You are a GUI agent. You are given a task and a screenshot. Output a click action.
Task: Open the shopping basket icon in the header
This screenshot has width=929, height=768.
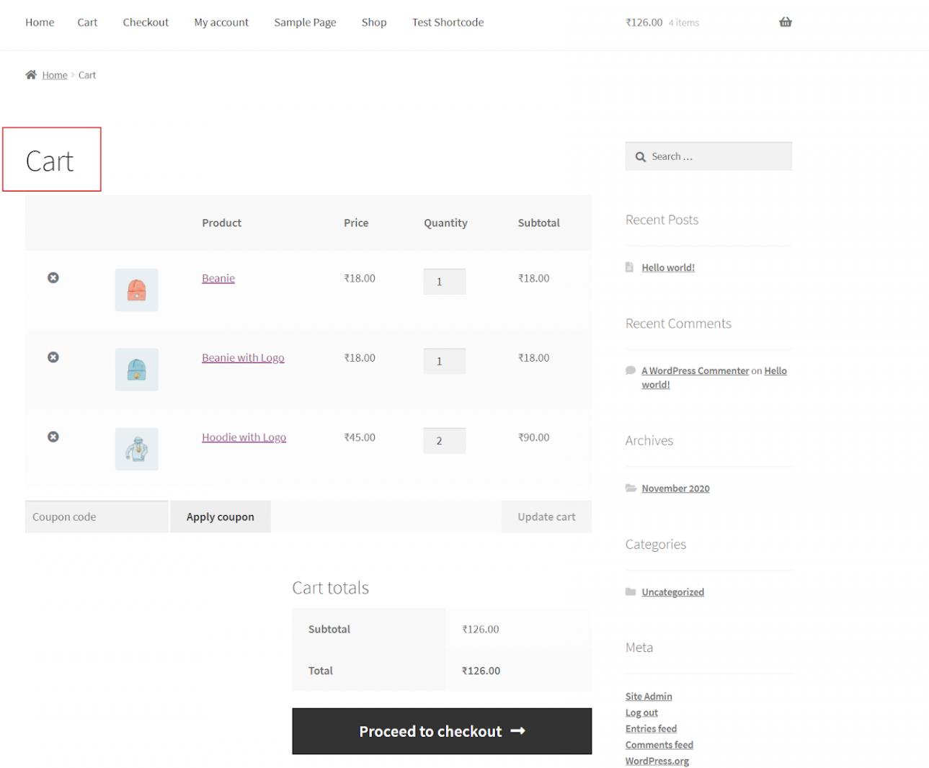[785, 22]
